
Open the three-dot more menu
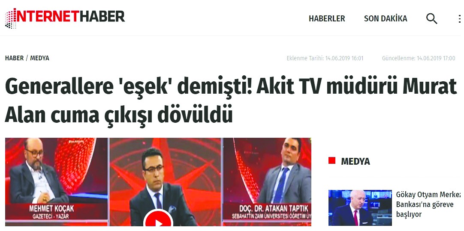[460, 19]
